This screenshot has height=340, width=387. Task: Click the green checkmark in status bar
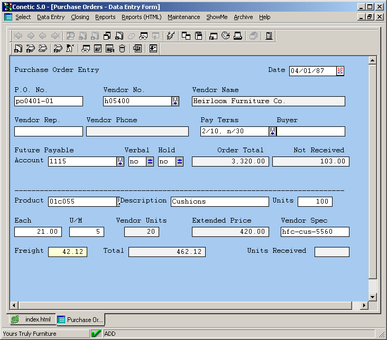click(x=96, y=334)
